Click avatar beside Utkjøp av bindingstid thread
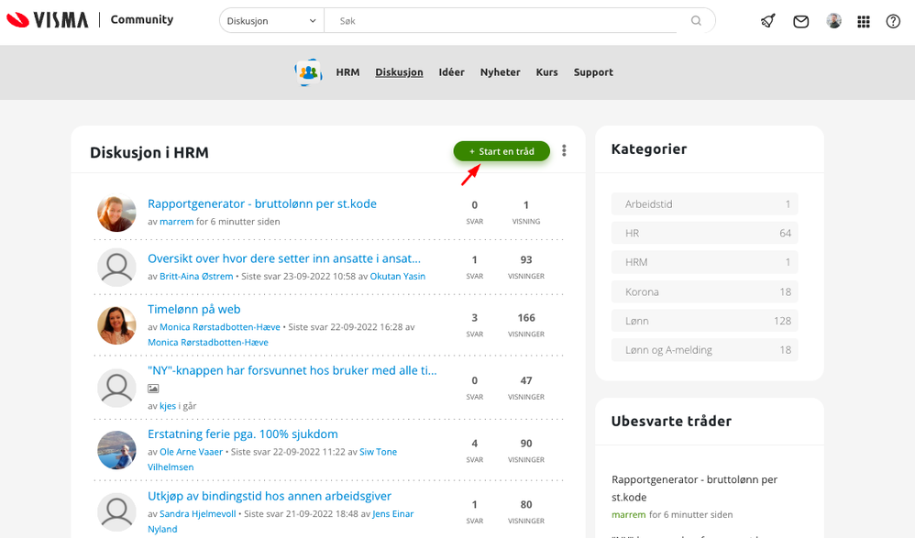Viewport: 915px width, 538px height. tap(116, 511)
